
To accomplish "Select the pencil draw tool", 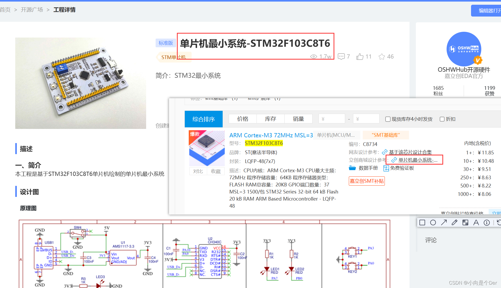I will (x=454, y=223).
